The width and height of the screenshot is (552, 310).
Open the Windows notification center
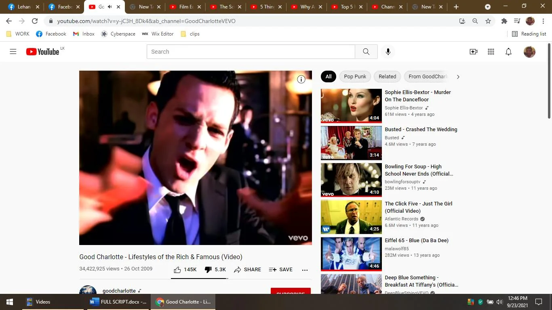(539, 302)
